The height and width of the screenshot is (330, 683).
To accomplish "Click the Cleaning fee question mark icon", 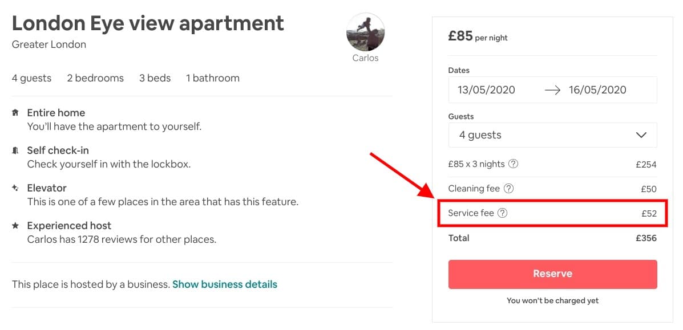I will 510,188.
